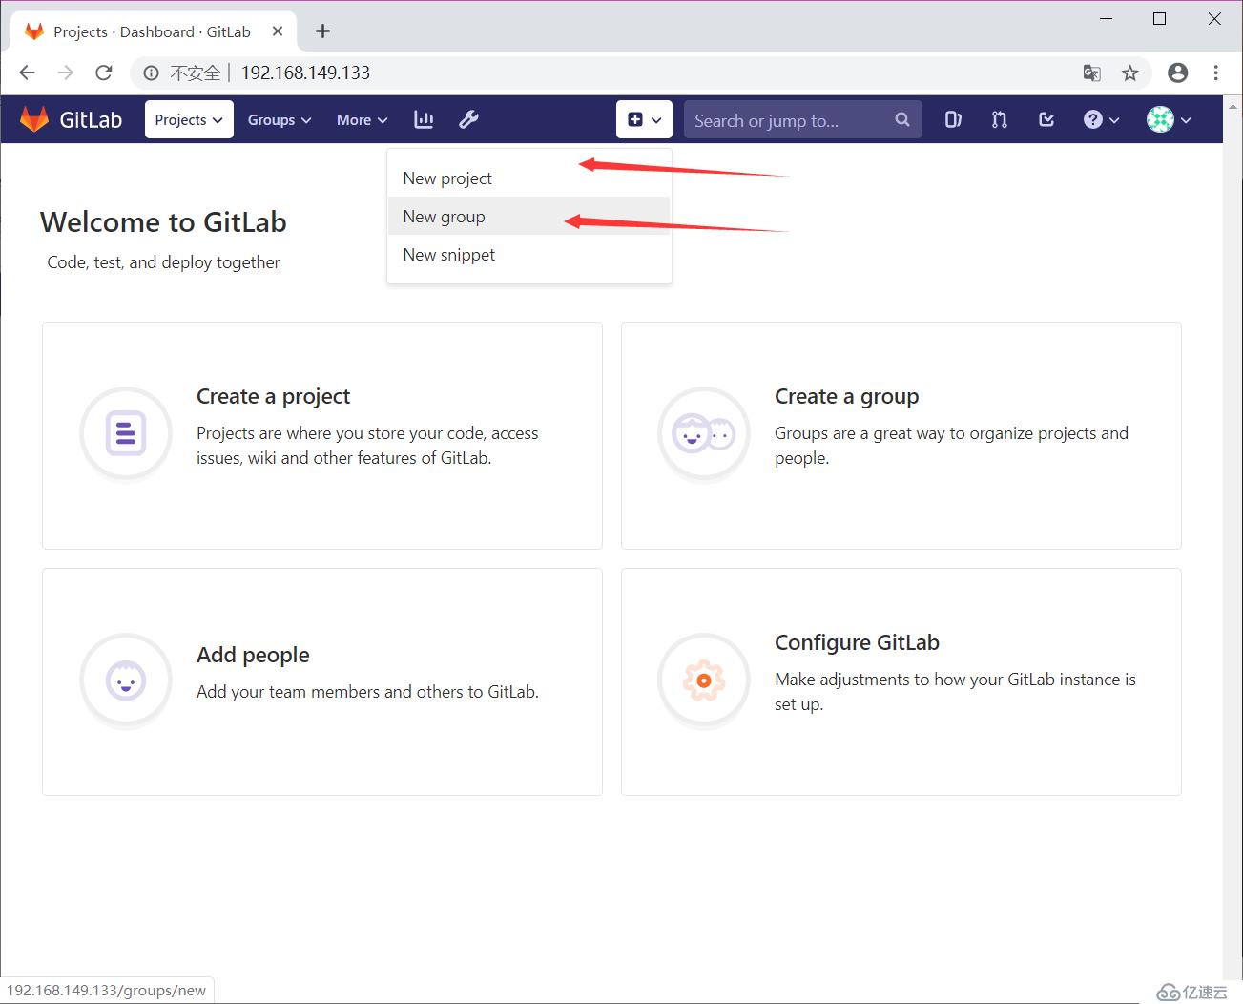
Task: Open the Configure GitLab card
Action: (901, 681)
